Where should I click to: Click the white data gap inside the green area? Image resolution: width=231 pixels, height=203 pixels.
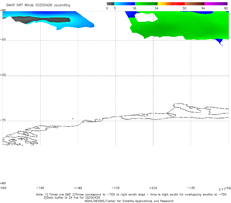pos(146,17)
